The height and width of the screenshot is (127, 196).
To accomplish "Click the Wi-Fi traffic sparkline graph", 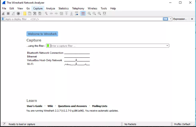I will point(77,64).
